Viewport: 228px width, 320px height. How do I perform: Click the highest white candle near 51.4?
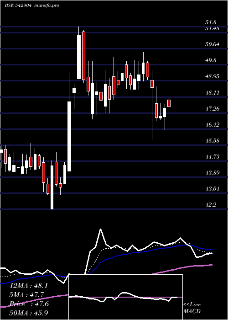(79, 57)
